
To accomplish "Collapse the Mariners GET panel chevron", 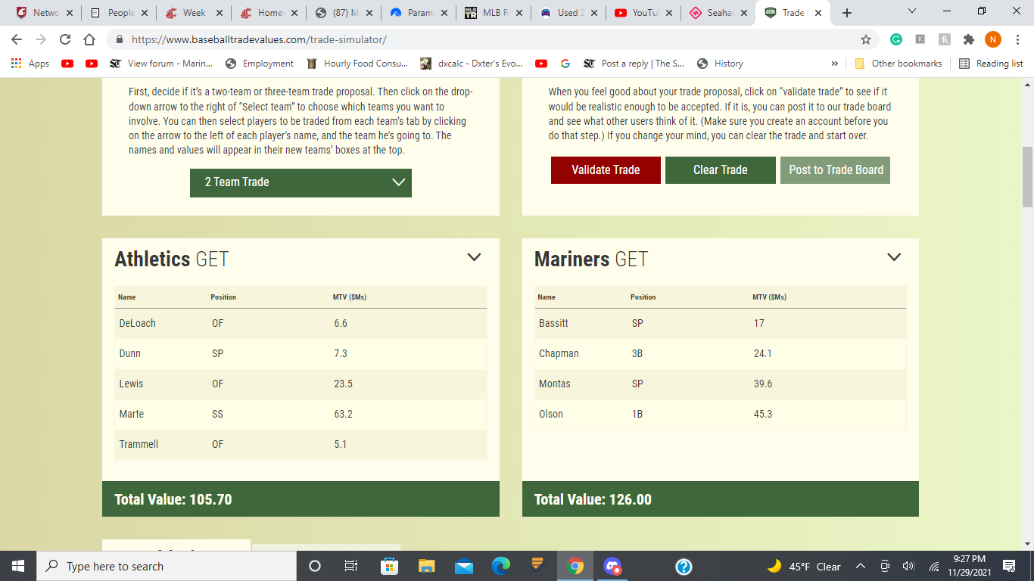I will click(x=894, y=257).
